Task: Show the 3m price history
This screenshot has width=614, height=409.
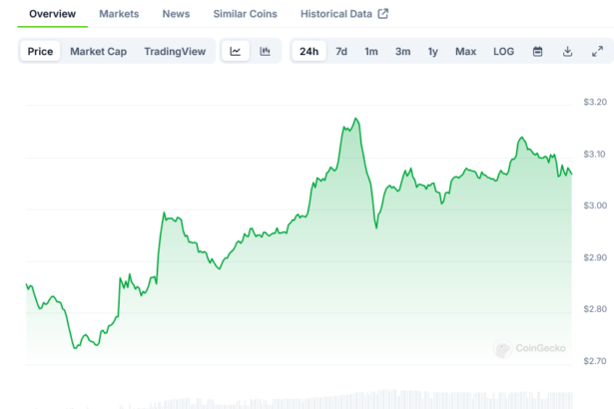Action: tap(402, 52)
